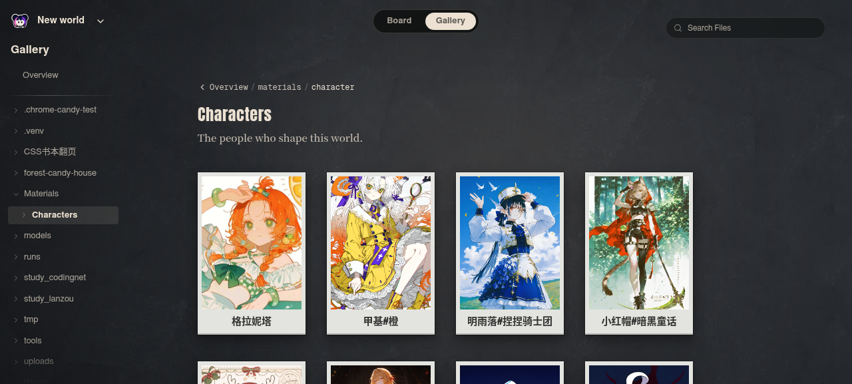Select models folder label in tree
Image resolution: width=852 pixels, height=384 pixels.
point(37,236)
